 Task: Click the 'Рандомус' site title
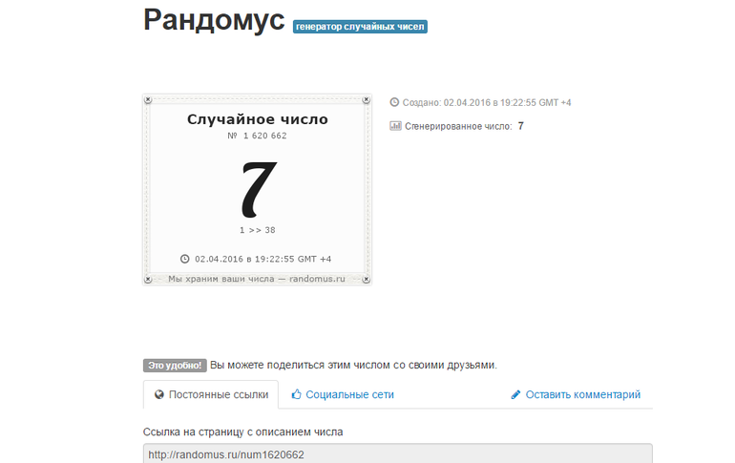[x=214, y=21]
